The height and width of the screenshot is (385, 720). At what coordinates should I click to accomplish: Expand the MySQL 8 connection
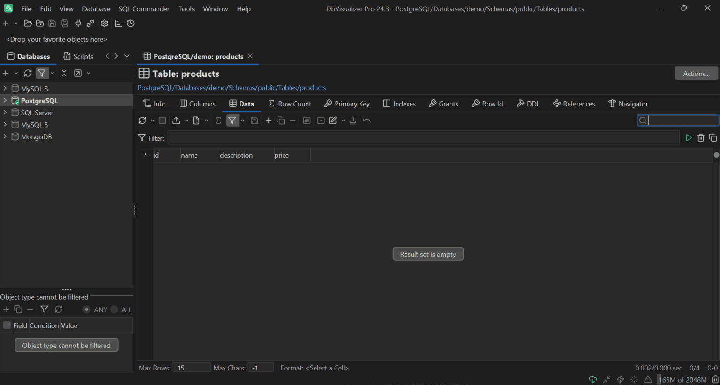pyautogui.click(x=5, y=88)
